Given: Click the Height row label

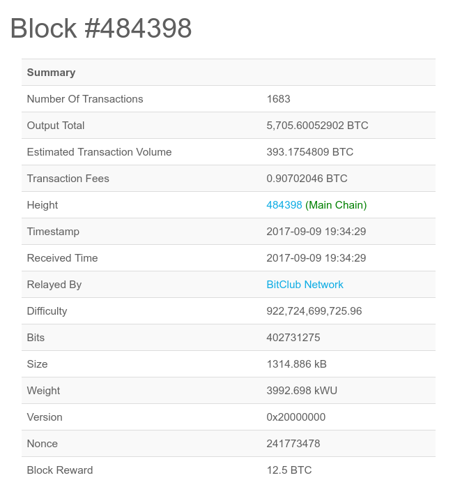Looking at the screenshot, I should pyautogui.click(x=43, y=205).
